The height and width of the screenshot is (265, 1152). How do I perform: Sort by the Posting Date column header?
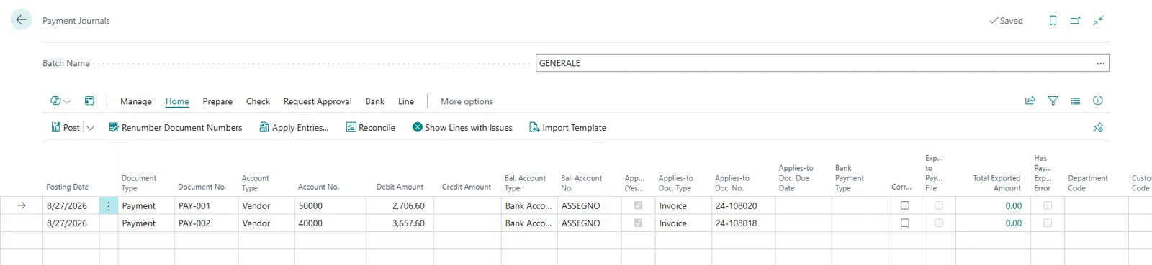[x=67, y=187]
